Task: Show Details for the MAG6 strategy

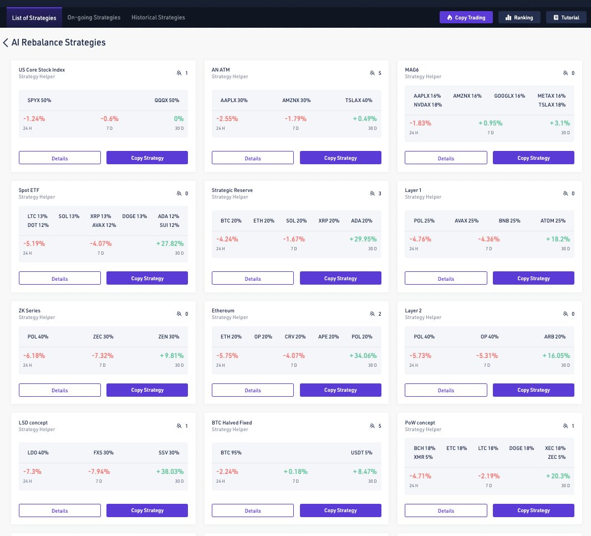Action: pyautogui.click(x=446, y=158)
